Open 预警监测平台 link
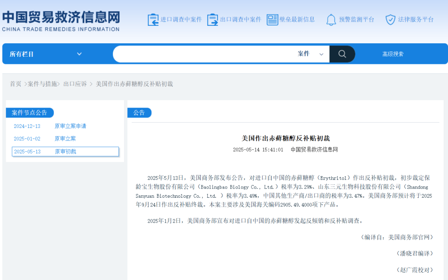448x280 pixels. coord(357,20)
